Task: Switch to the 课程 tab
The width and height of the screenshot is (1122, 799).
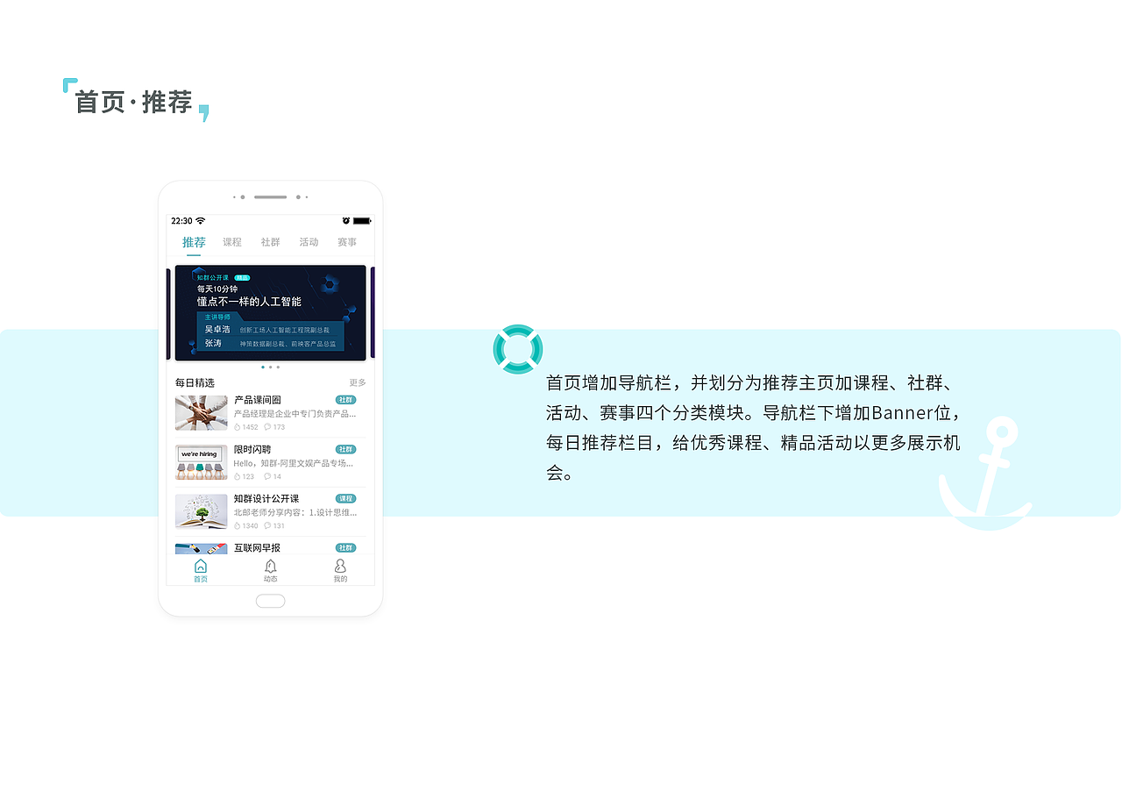Action: [x=231, y=242]
